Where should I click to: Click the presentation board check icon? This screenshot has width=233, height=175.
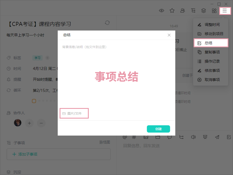click(x=205, y=137)
